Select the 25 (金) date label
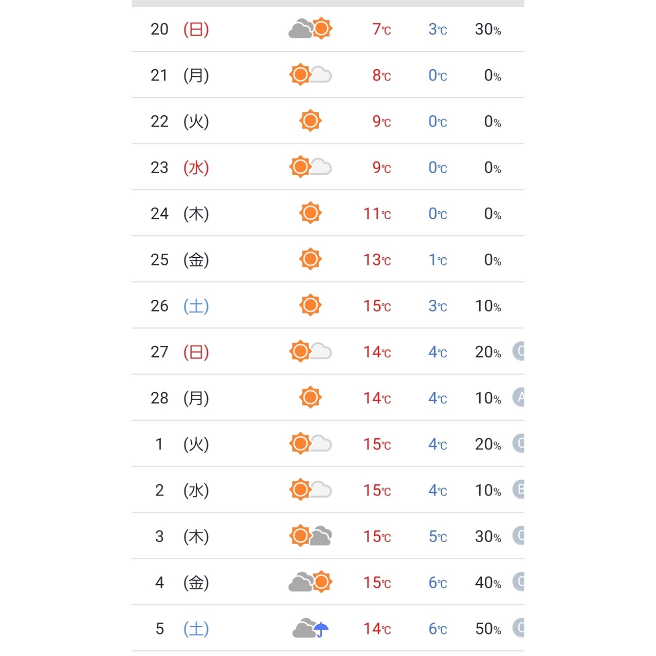The image size is (656, 656). point(180,260)
